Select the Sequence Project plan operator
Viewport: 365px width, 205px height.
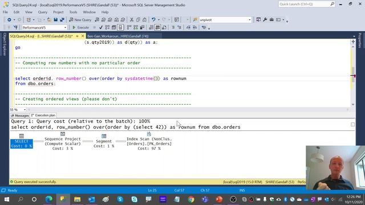pos(63,141)
